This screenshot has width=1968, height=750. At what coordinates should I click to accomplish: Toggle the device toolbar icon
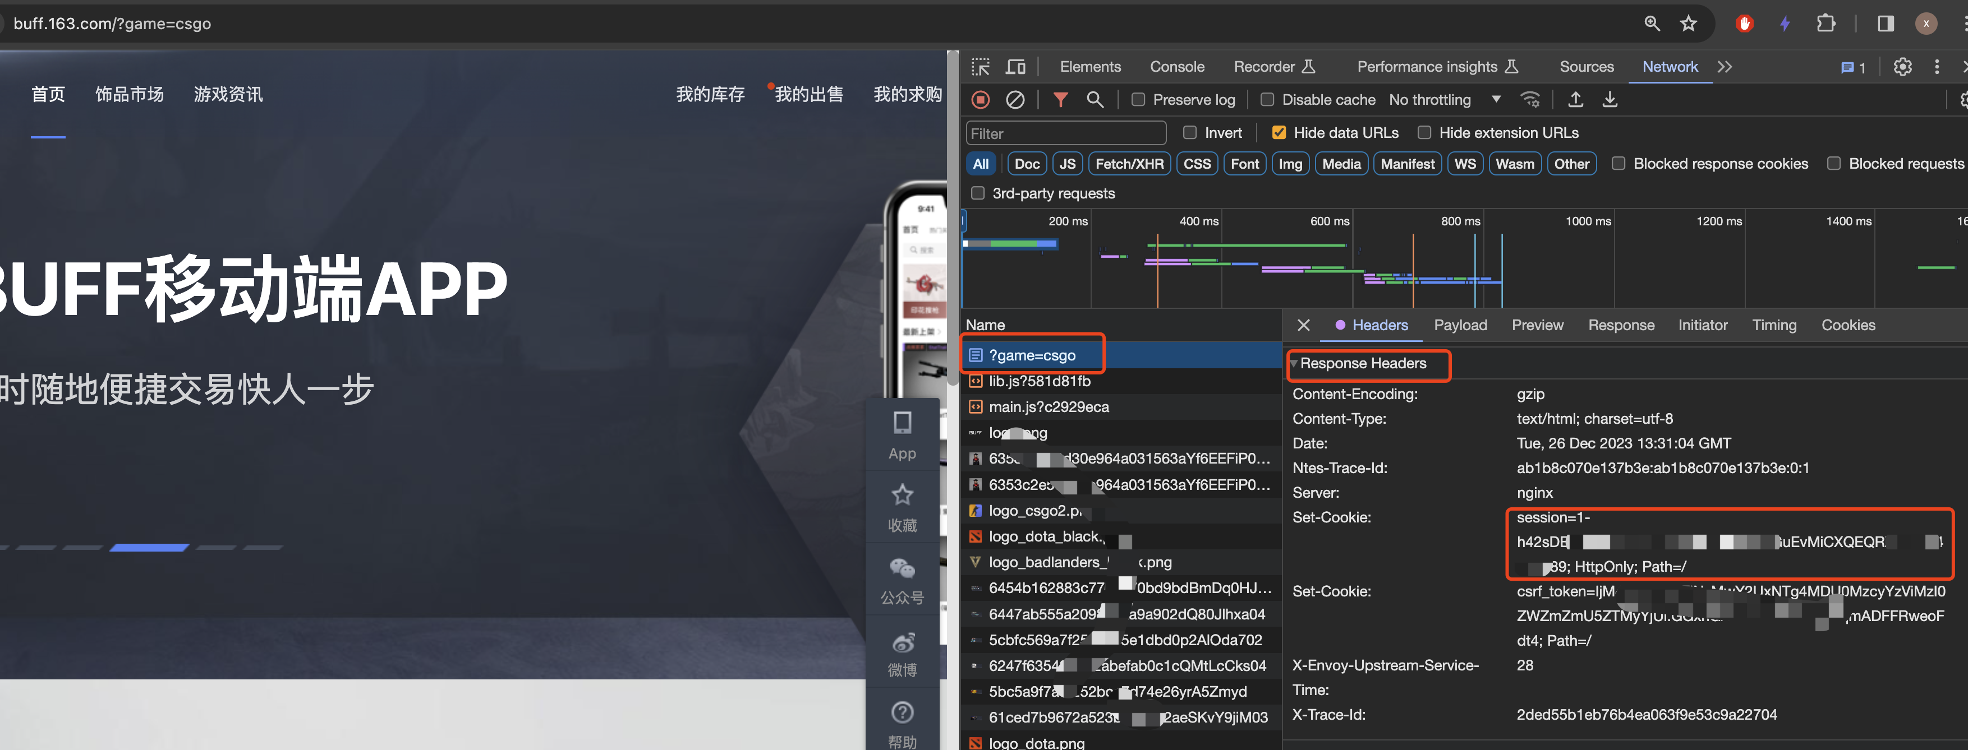(x=1015, y=67)
